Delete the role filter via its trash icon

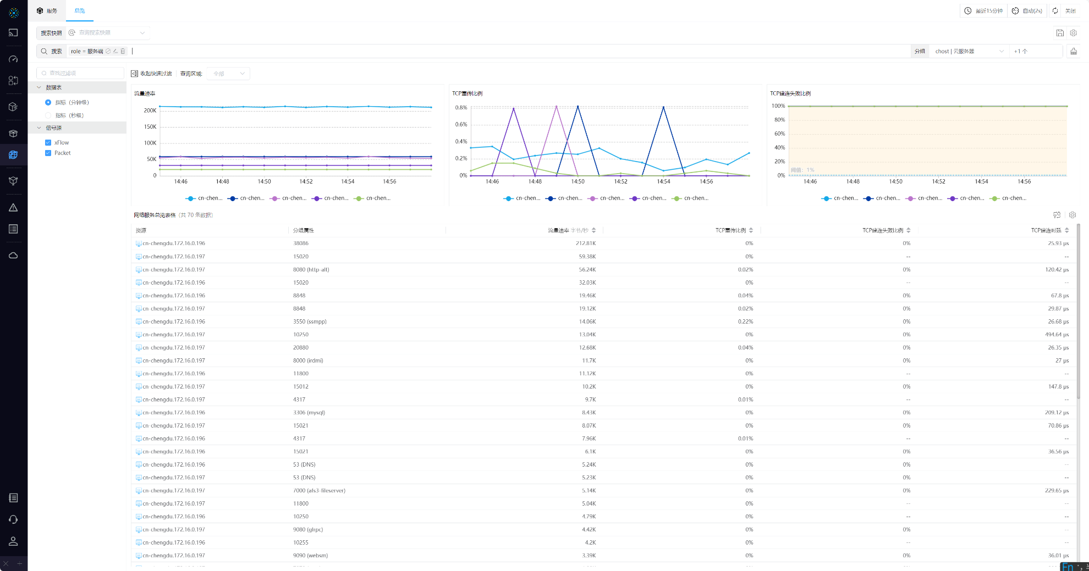[x=123, y=51]
